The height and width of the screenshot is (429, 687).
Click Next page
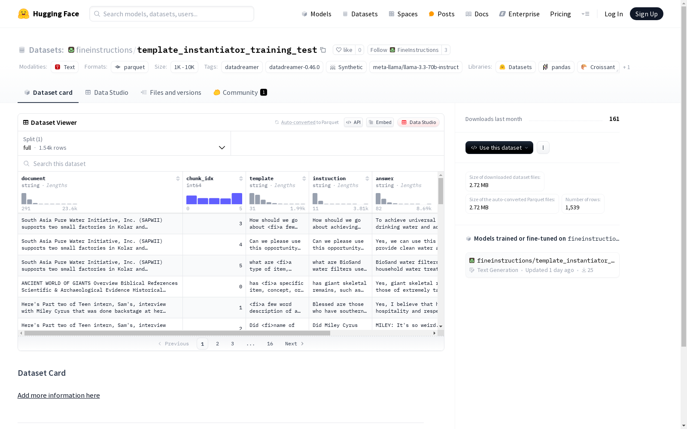coord(295,344)
